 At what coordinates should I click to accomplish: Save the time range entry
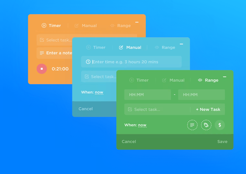[x=222, y=142]
